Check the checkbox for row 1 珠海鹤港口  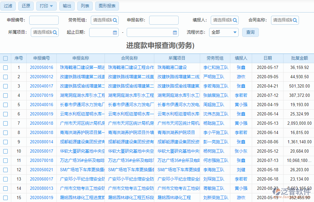pyautogui.click(x=5, y=67)
